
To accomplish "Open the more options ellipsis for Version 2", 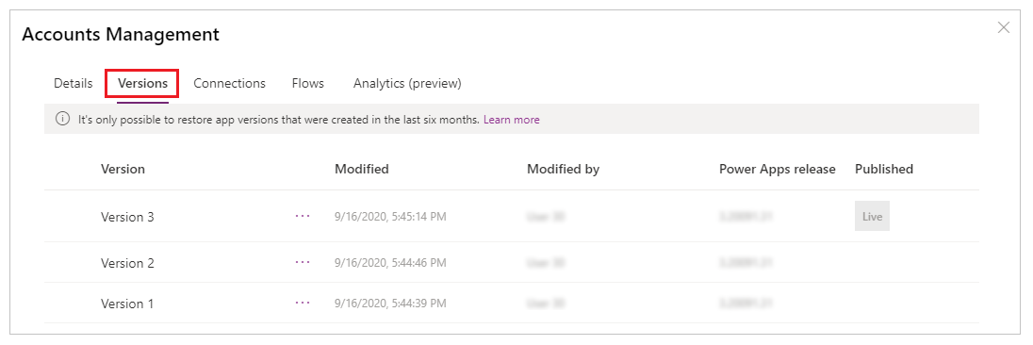I will tap(303, 262).
